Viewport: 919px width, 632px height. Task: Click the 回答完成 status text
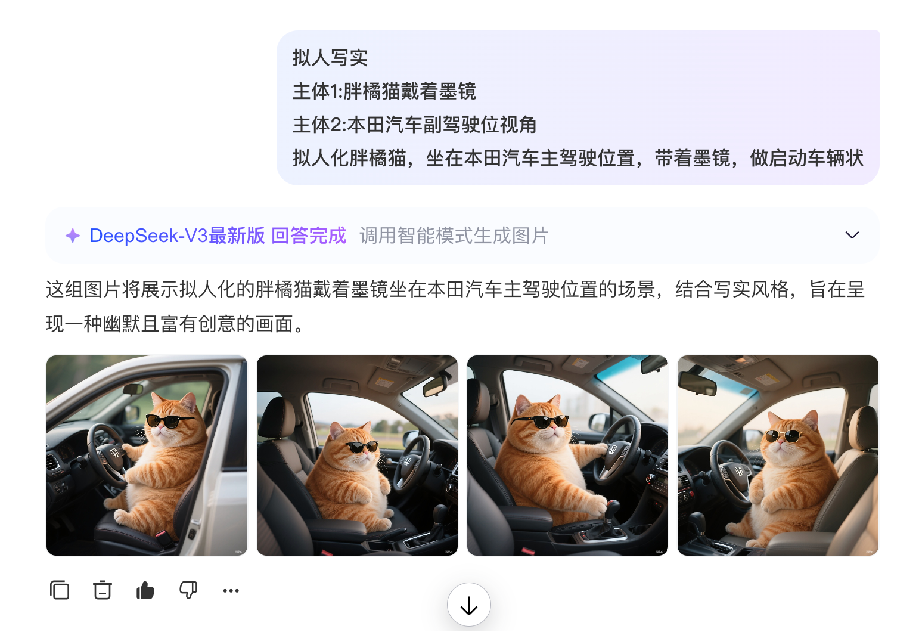(309, 236)
